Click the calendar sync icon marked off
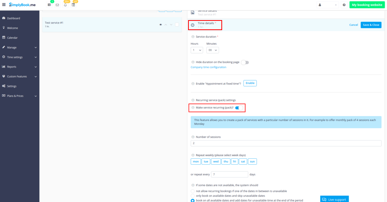This screenshot has height=202, width=387. (73, 5)
